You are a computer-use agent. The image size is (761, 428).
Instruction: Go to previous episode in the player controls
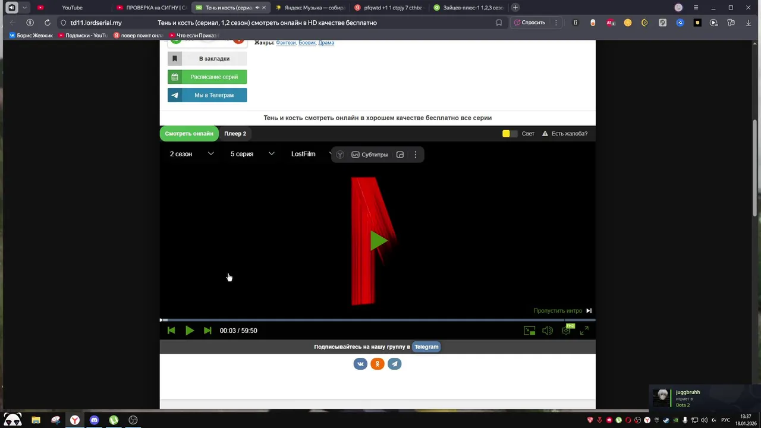click(171, 331)
